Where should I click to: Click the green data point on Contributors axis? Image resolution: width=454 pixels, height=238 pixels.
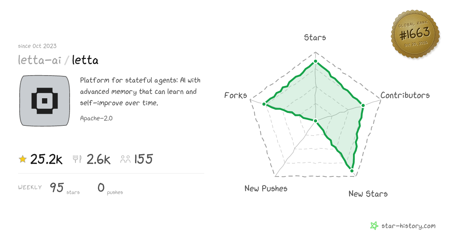point(363,105)
